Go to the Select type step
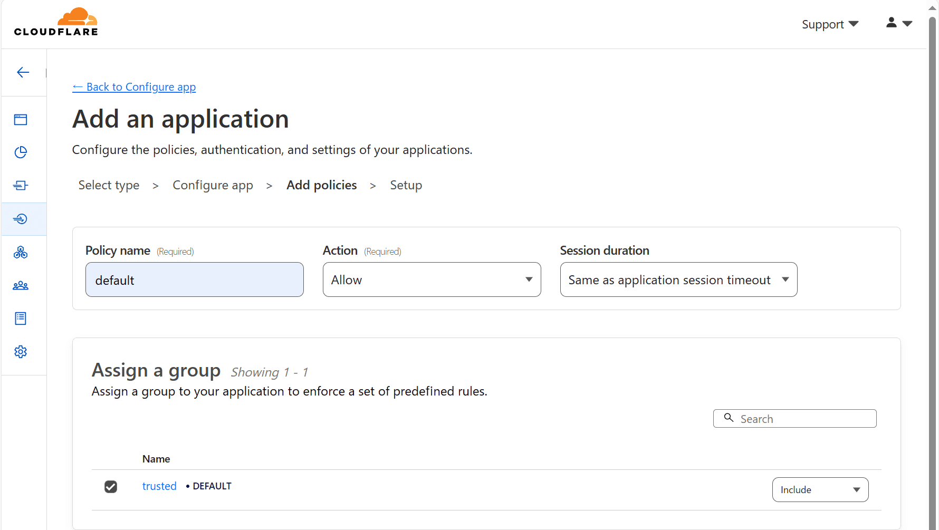 coord(109,185)
